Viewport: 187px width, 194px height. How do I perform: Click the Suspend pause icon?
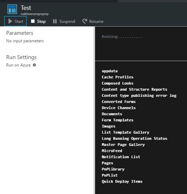(55, 21)
